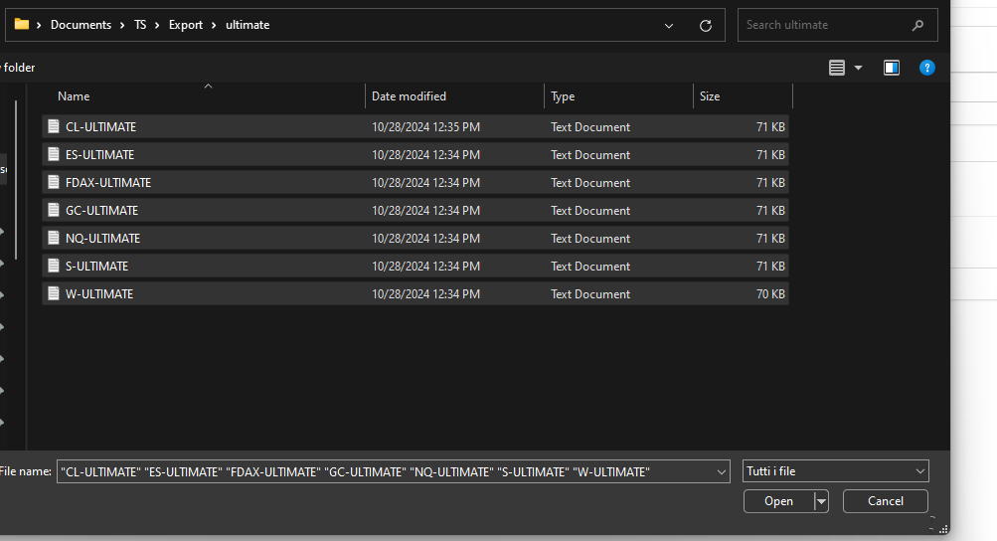The width and height of the screenshot is (997, 541).
Task: Select CL-ULTIMATE file name
Action: click(100, 126)
